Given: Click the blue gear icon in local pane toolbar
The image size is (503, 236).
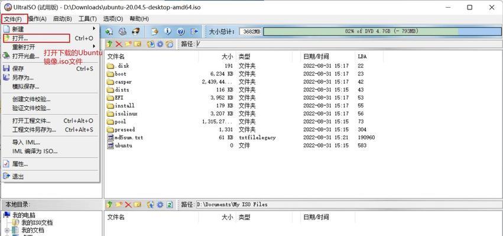Looking at the screenshot, I should pos(160,204).
